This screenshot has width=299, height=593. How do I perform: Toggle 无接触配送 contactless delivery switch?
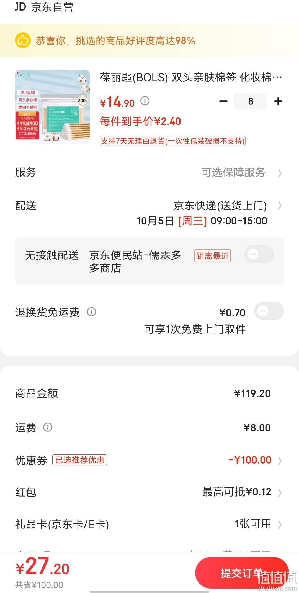point(259,254)
